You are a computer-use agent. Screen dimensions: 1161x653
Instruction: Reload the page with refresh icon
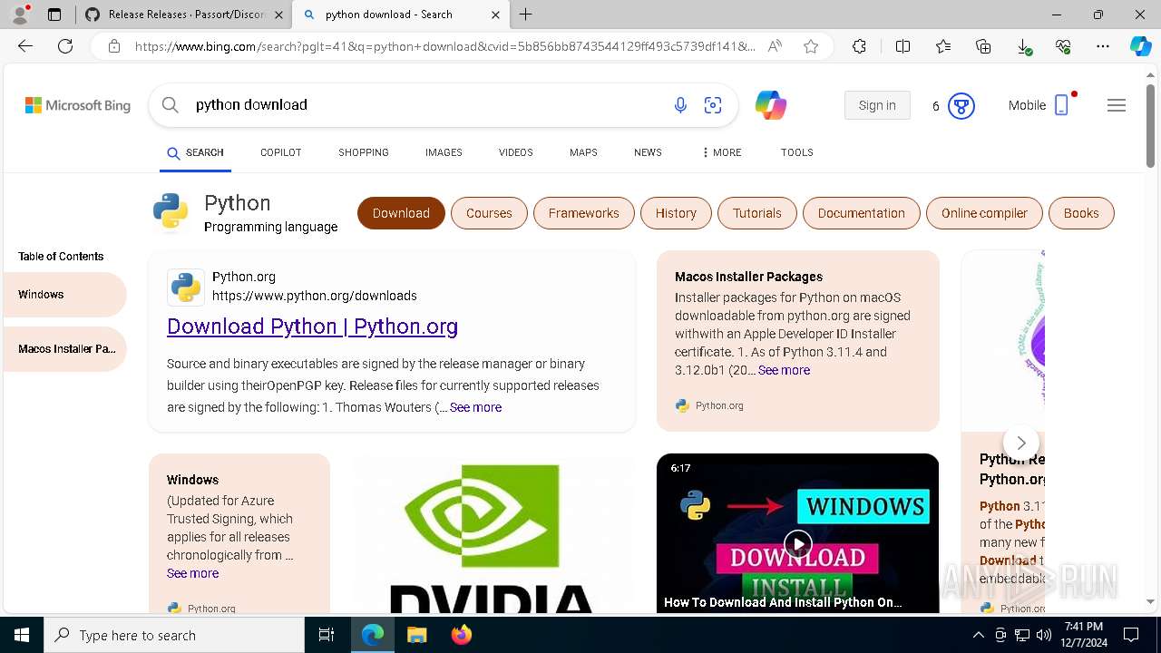pyautogui.click(x=65, y=46)
